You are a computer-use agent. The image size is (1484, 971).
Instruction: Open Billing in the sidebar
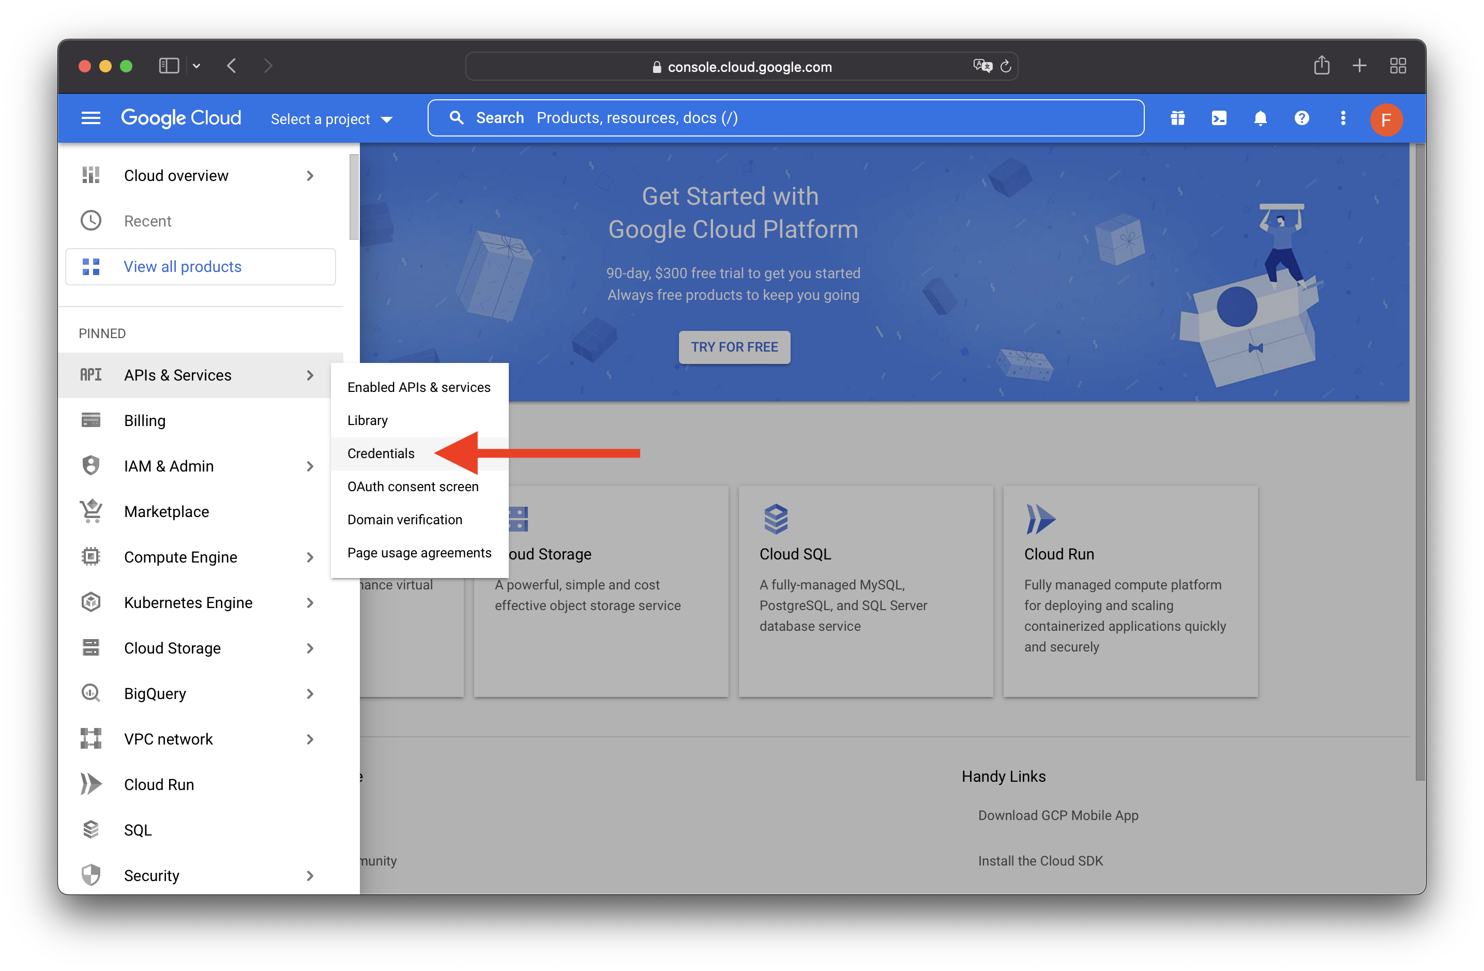200,420
